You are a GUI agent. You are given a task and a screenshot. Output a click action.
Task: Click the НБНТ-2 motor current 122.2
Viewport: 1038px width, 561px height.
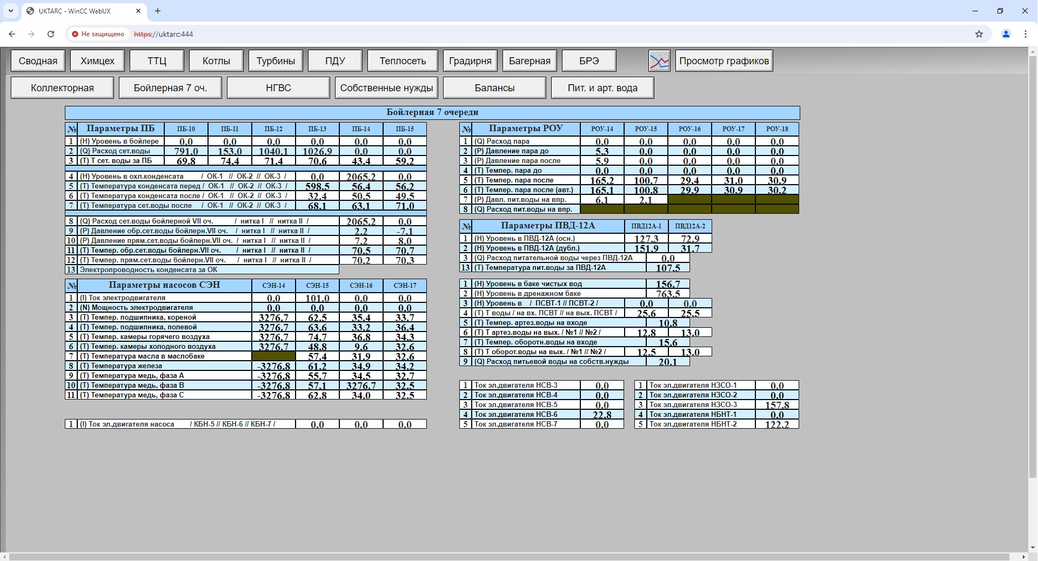(x=777, y=424)
